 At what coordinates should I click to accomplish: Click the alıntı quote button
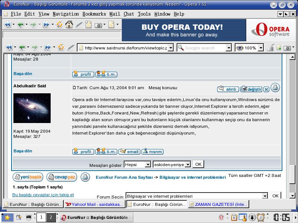coord(228,89)
